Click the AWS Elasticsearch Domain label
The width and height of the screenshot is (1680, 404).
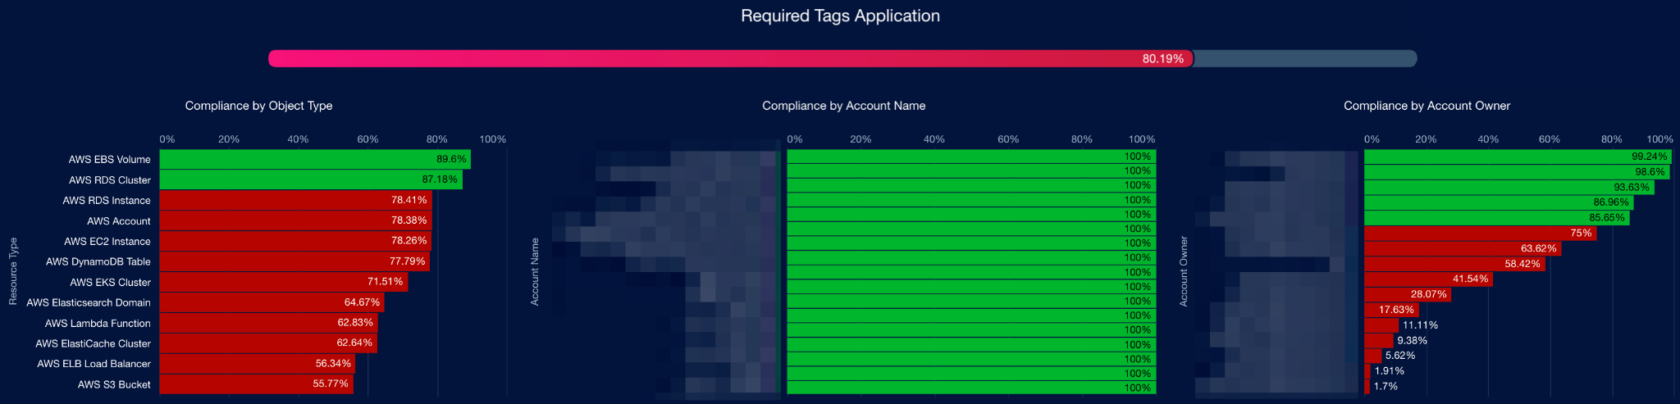[89, 303]
